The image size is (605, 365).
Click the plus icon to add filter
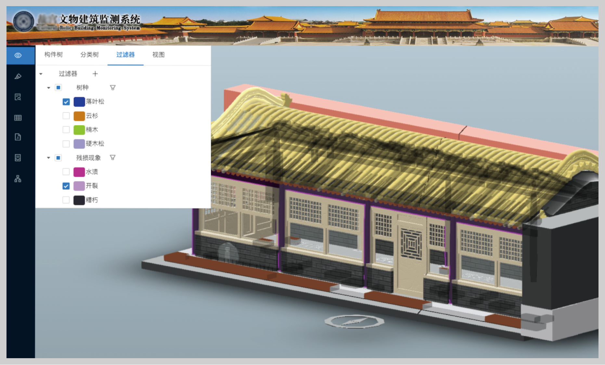[x=95, y=74]
